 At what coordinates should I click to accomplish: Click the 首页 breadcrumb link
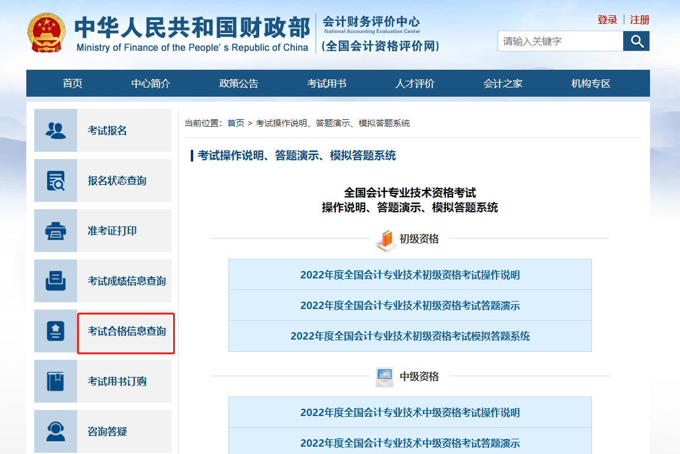click(x=235, y=123)
